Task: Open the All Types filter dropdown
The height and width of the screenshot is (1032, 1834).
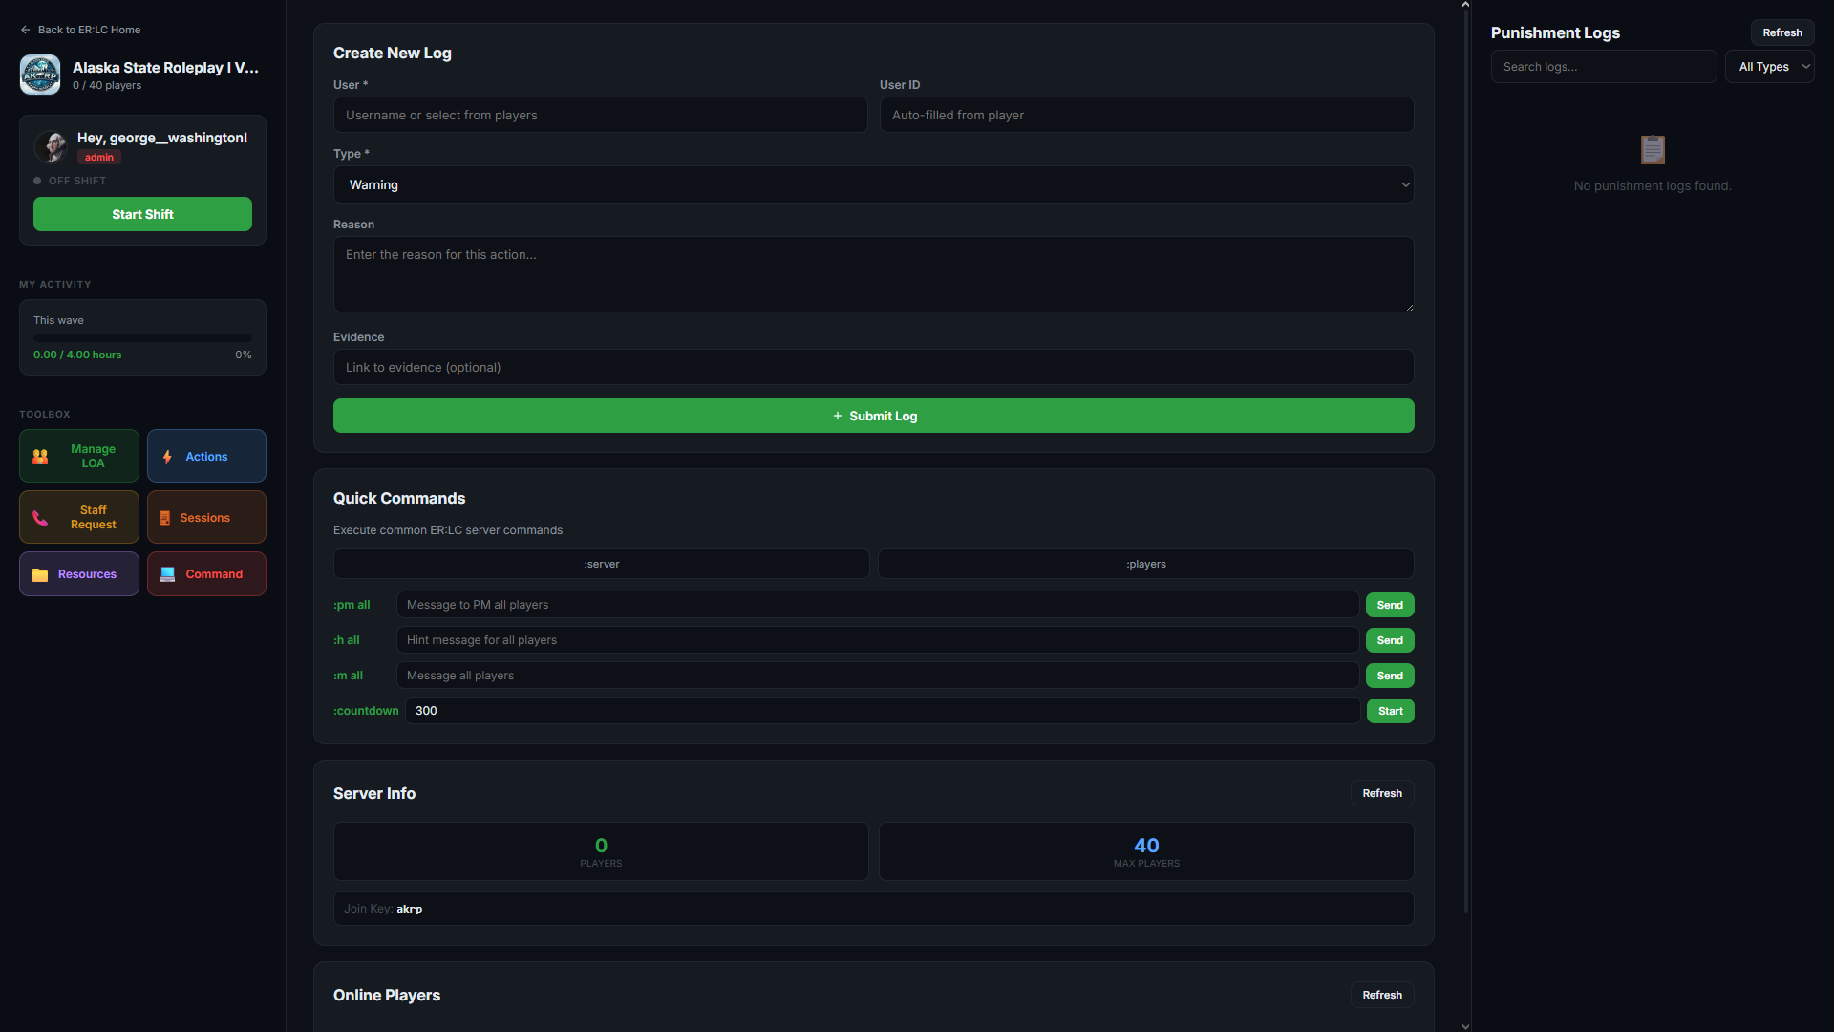Action: coord(1769,67)
